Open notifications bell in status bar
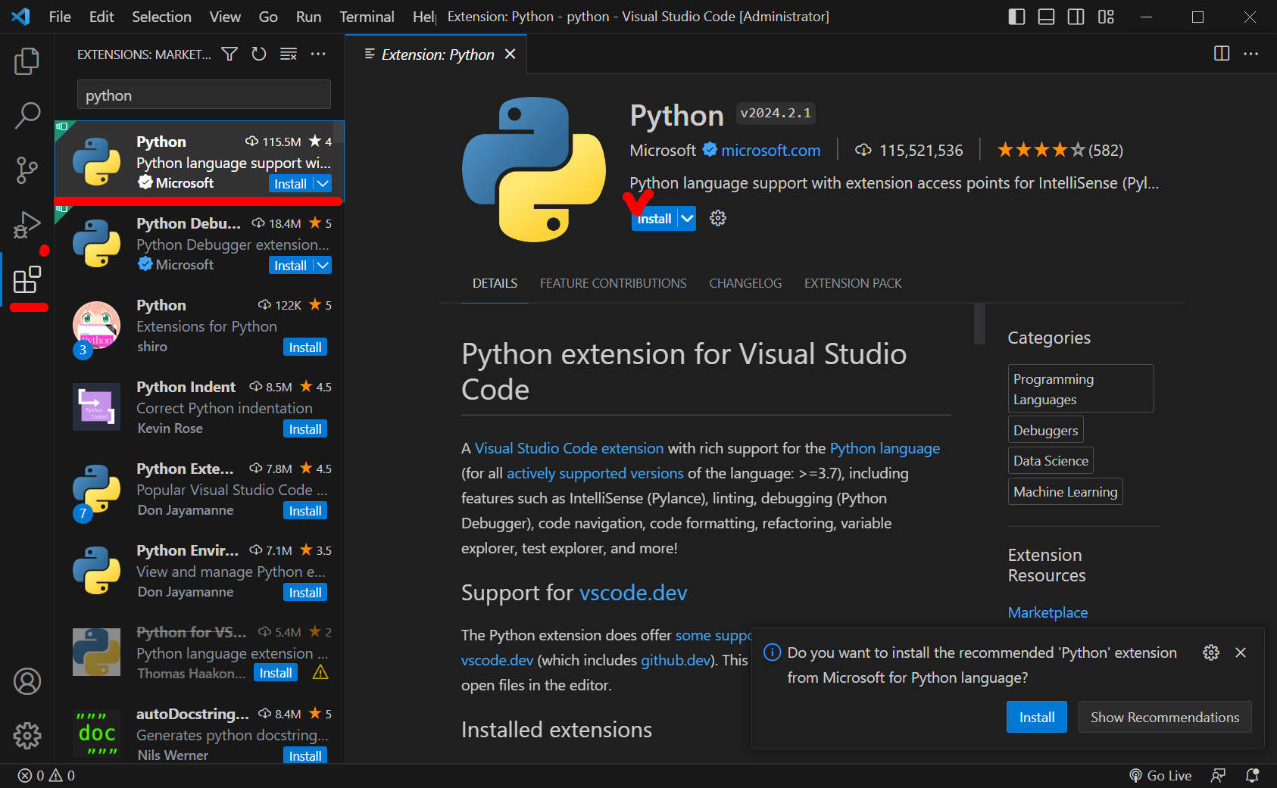 [x=1253, y=776]
